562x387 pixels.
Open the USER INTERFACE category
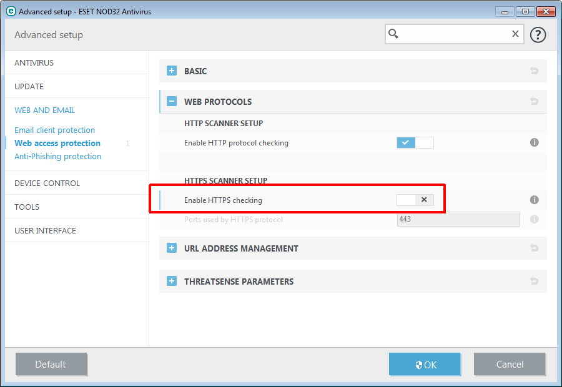coord(45,230)
